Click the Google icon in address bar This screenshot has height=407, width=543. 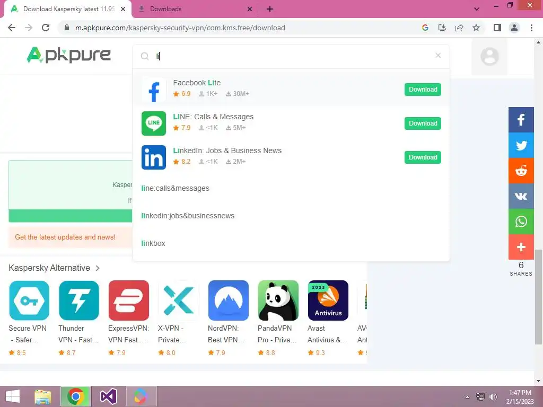[x=425, y=28]
